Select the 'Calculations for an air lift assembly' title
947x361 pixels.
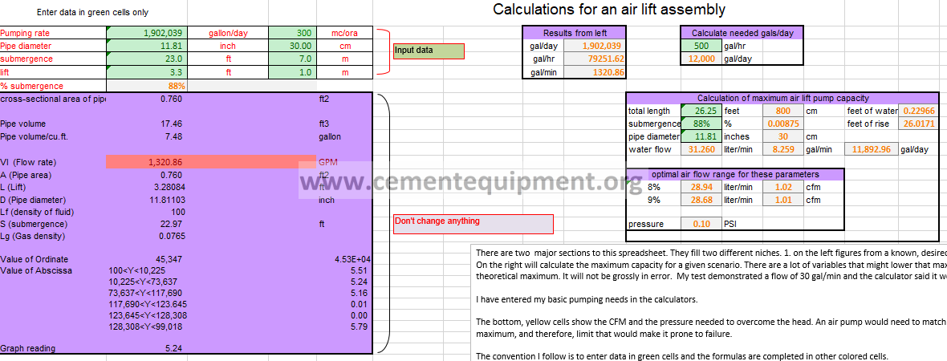pyautogui.click(x=609, y=9)
